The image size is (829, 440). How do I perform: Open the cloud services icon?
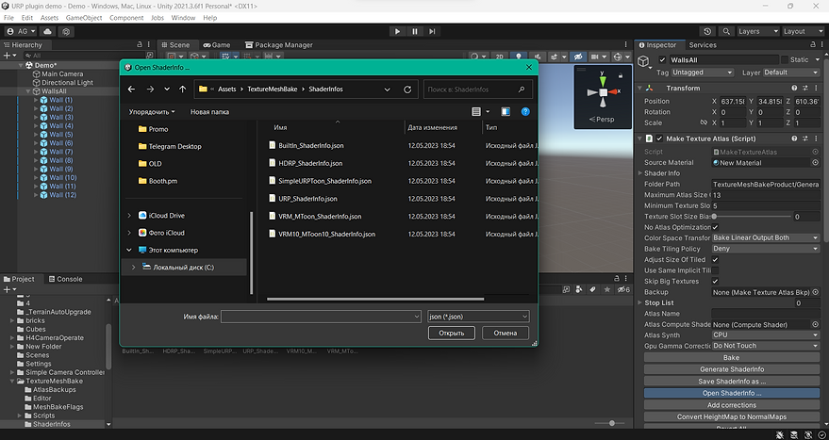click(x=47, y=32)
